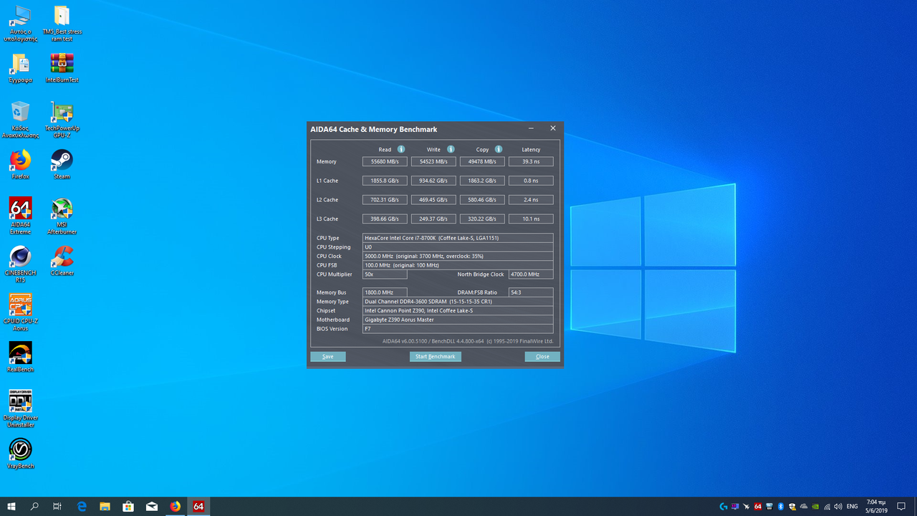Image resolution: width=917 pixels, height=516 pixels.
Task: Open Steam desktop shortcut
Action: pyautogui.click(x=62, y=164)
